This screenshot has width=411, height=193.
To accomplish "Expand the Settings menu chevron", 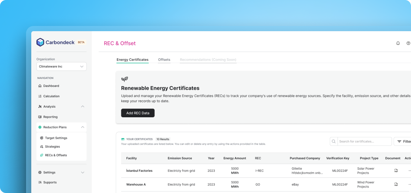I will [x=83, y=173].
